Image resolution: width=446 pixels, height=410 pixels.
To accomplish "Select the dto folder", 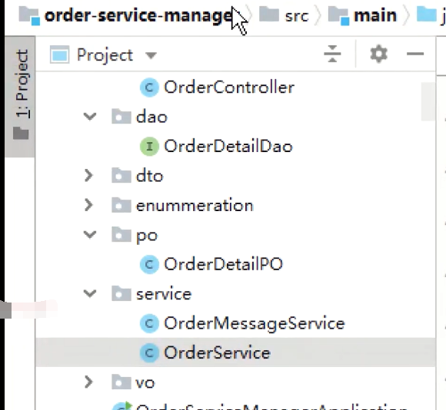I will pos(150,176).
